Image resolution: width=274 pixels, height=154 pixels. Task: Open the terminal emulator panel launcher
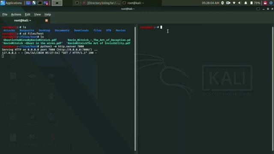[x=40, y=3]
